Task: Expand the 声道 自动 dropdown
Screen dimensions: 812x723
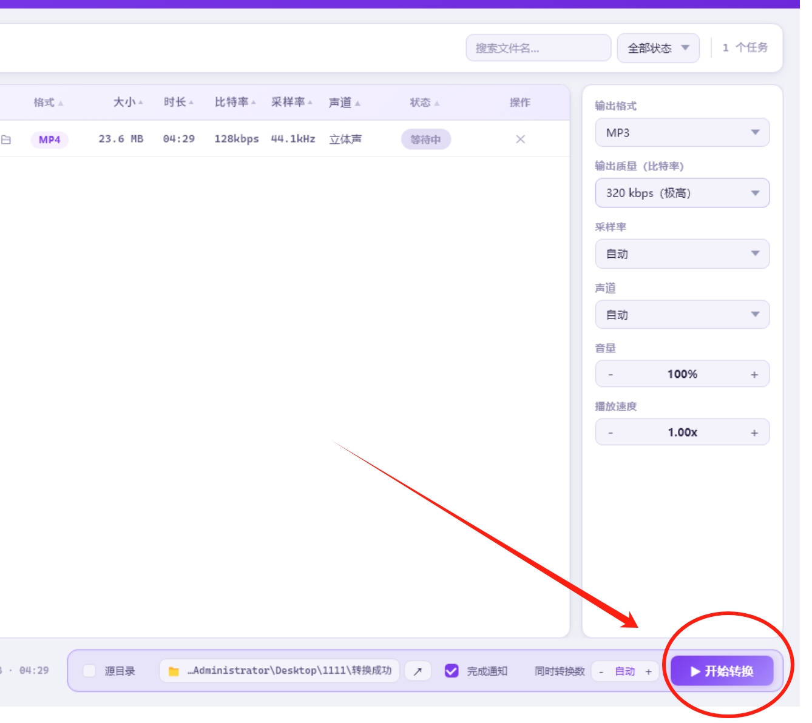Action: (x=682, y=314)
